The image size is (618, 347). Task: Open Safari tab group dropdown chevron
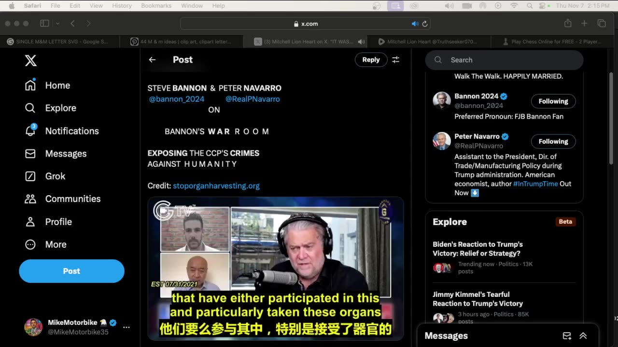click(57, 24)
